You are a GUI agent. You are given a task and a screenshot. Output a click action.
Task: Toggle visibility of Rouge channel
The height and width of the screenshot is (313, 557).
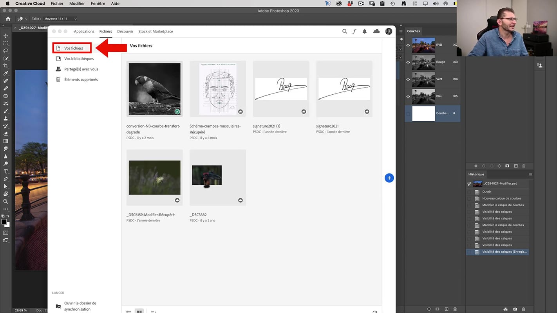(x=408, y=62)
